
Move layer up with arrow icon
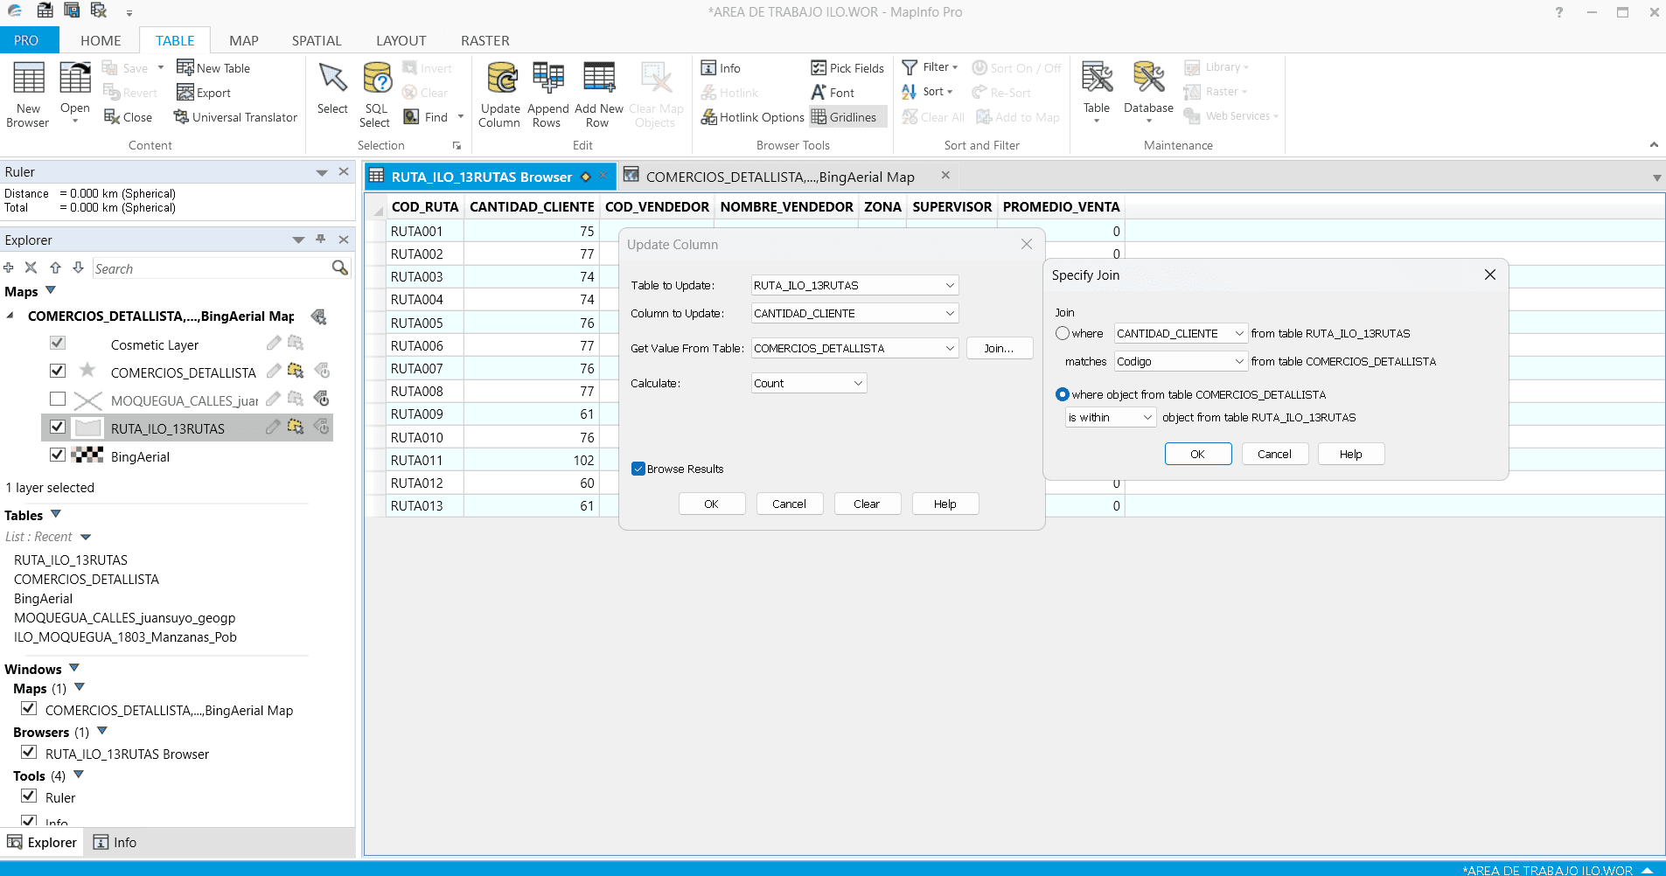(55, 268)
